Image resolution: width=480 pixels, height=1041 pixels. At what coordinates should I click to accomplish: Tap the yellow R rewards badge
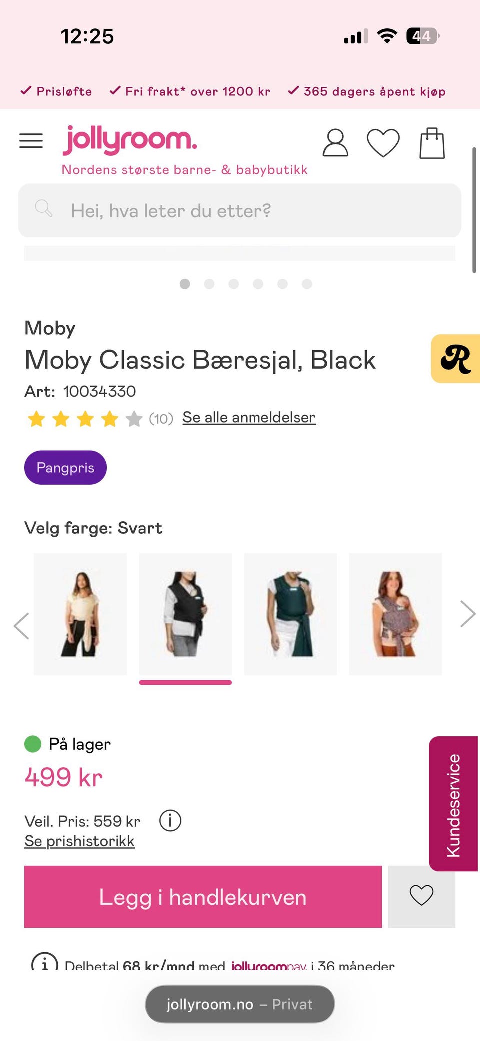coord(455,359)
